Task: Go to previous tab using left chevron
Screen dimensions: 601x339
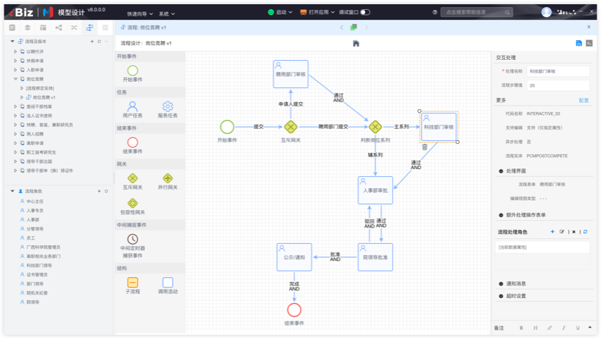Action: click(x=342, y=27)
